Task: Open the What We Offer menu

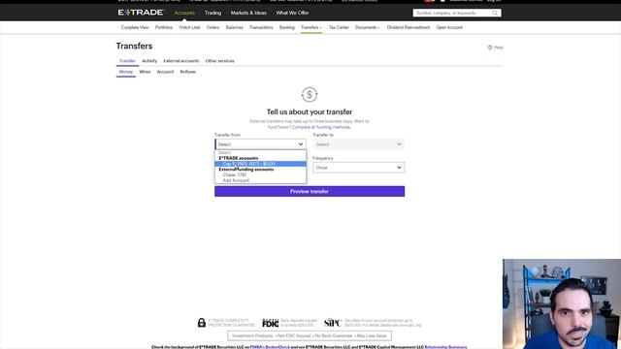Action: 292,13
